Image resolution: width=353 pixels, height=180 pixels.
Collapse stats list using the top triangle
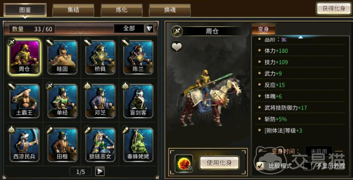click(x=300, y=37)
